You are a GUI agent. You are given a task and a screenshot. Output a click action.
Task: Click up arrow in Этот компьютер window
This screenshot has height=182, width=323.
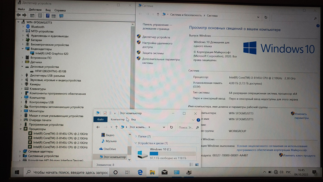116,127
